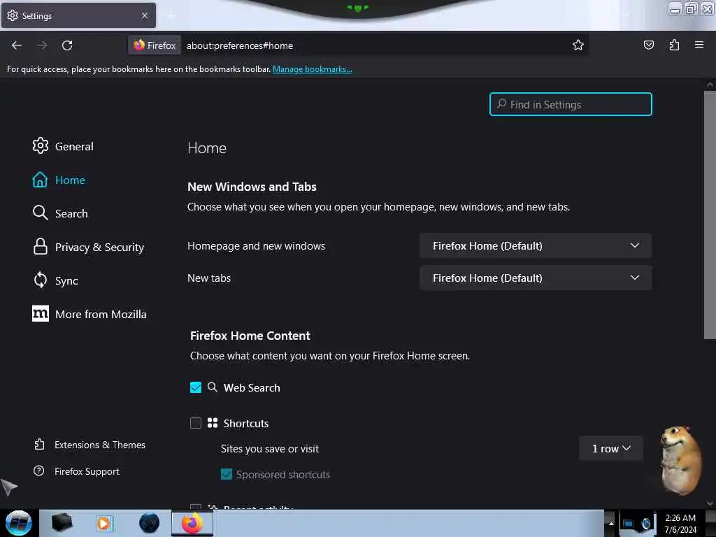Image resolution: width=716 pixels, height=537 pixels.
Task: Open the Save to Pocket button
Action: click(648, 45)
